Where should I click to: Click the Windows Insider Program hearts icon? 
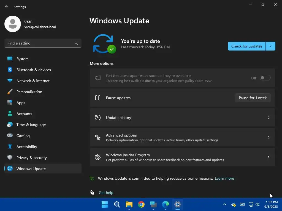pos(98,157)
